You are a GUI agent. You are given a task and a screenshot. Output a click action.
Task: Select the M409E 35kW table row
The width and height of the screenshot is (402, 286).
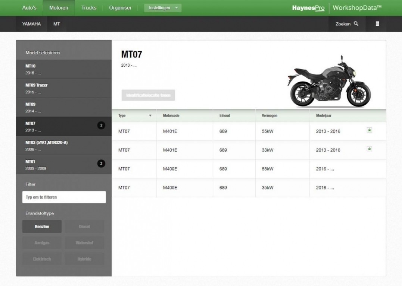[x=249, y=188]
